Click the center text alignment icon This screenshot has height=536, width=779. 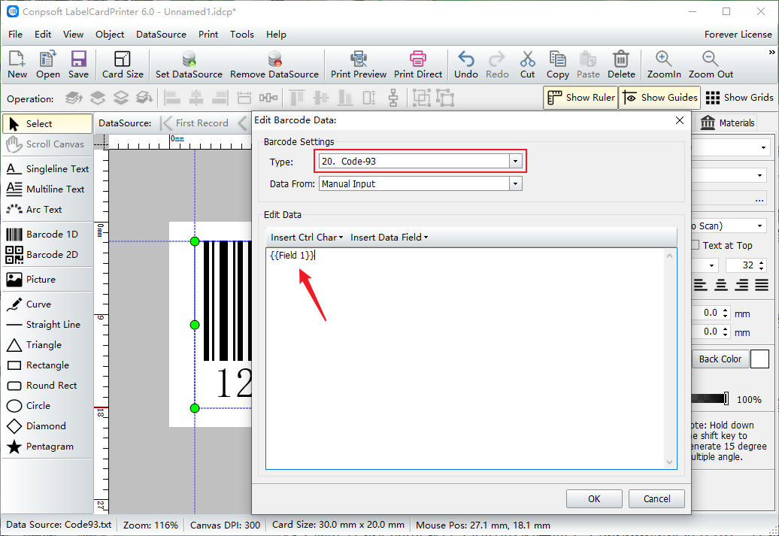tap(721, 285)
